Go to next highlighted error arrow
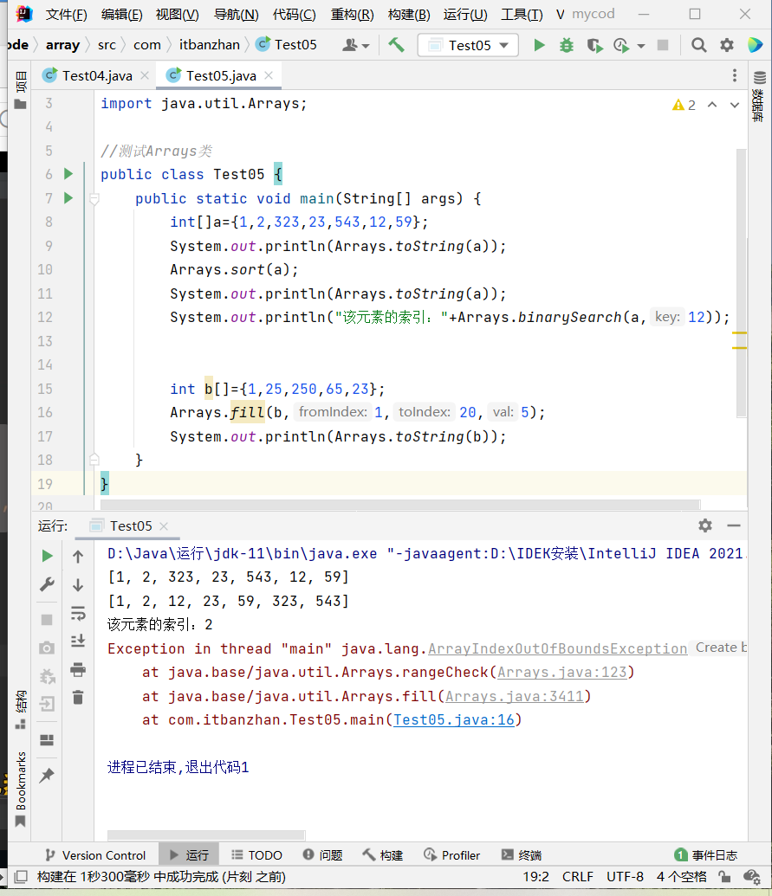 (735, 105)
